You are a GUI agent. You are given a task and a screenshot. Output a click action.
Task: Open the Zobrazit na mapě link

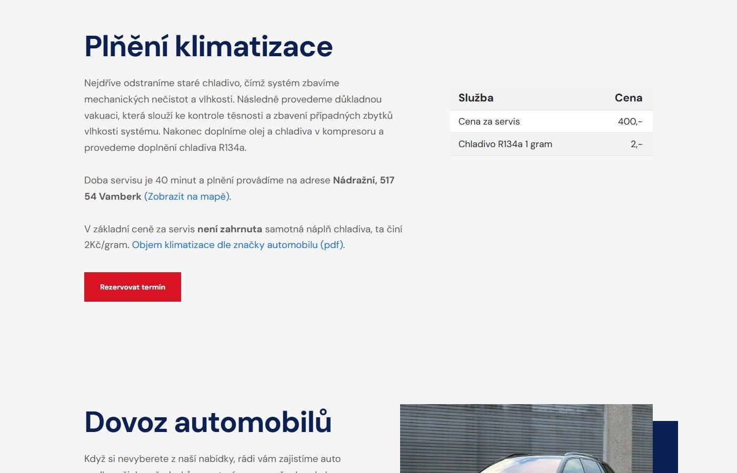pyautogui.click(x=187, y=197)
